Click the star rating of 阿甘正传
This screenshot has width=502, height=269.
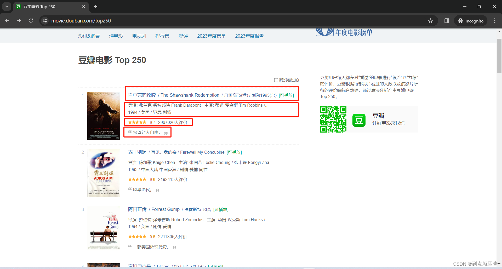137,237
